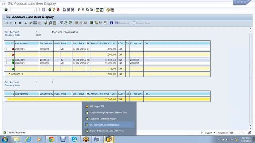Go to next item arrow in application toolbar
This screenshot has height=143, width=255.
(15, 23)
